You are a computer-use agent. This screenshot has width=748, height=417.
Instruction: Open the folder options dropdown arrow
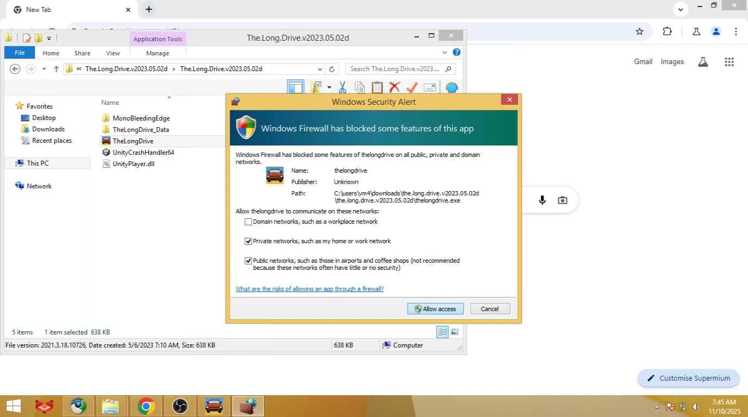(x=329, y=87)
